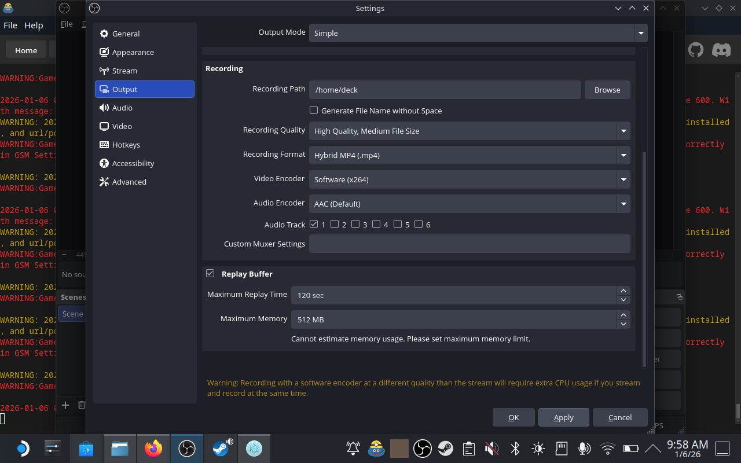This screenshot has width=741, height=463.
Task: Apply the current settings
Action: [x=563, y=417]
